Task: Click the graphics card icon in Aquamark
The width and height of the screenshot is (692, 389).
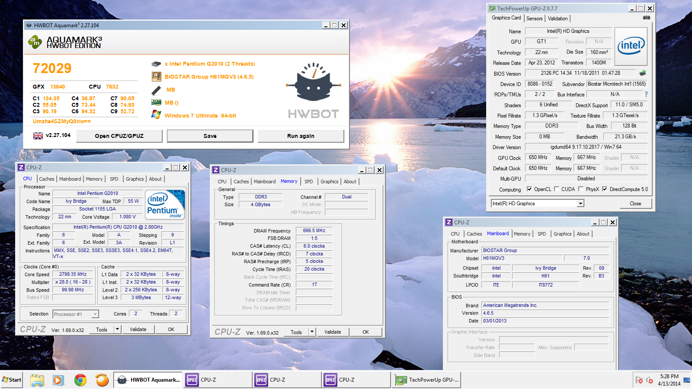Action: (x=156, y=102)
